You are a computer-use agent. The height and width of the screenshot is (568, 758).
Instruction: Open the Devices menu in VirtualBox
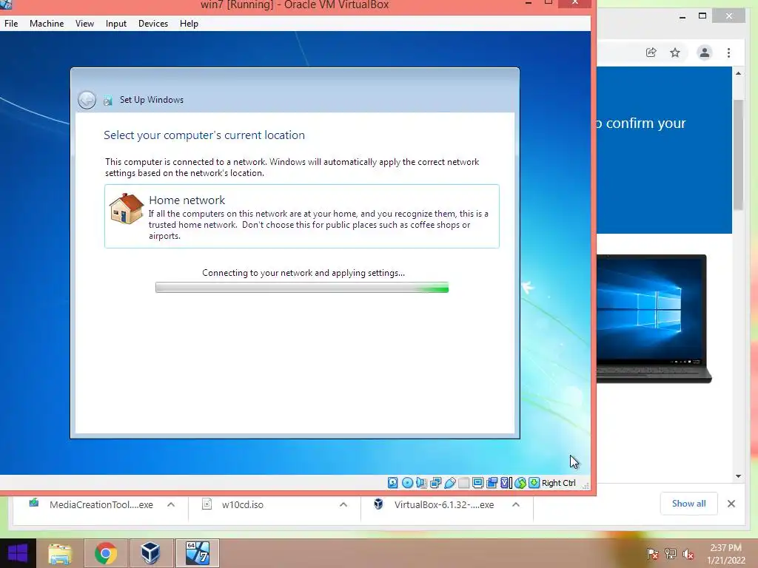click(153, 23)
